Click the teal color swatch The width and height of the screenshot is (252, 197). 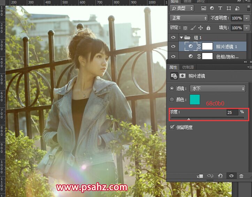click(x=194, y=100)
